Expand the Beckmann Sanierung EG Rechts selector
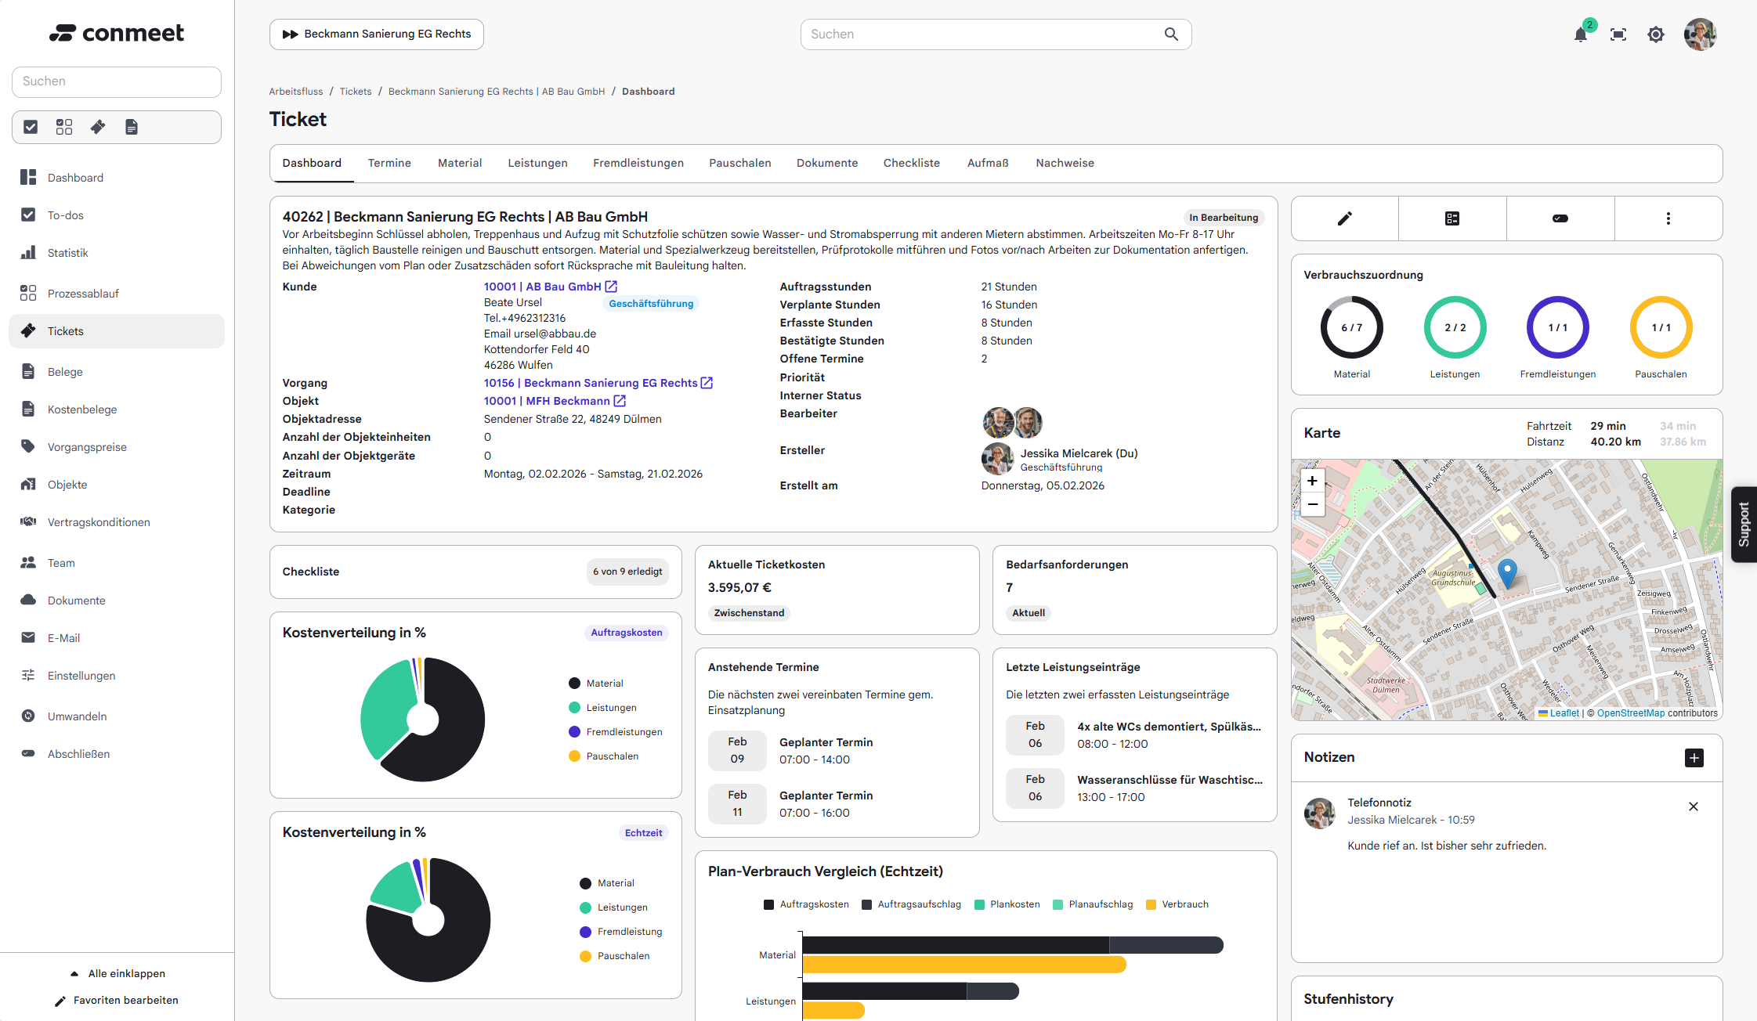The height and width of the screenshot is (1021, 1757). point(377,34)
